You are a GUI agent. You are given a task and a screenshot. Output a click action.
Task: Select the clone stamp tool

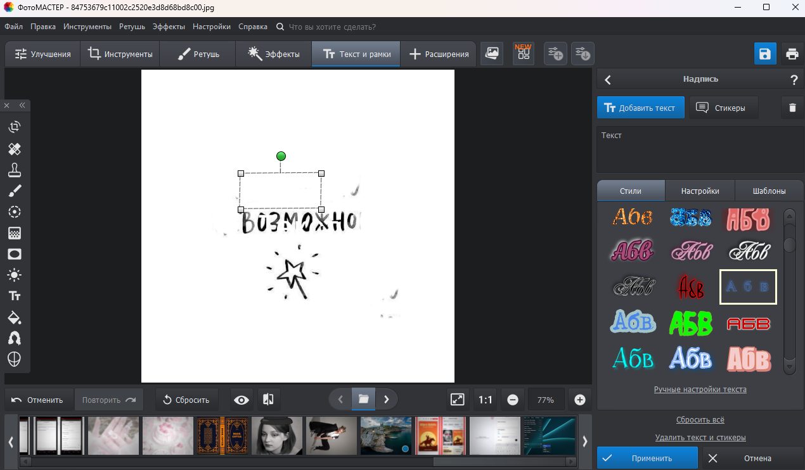pos(15,170)
